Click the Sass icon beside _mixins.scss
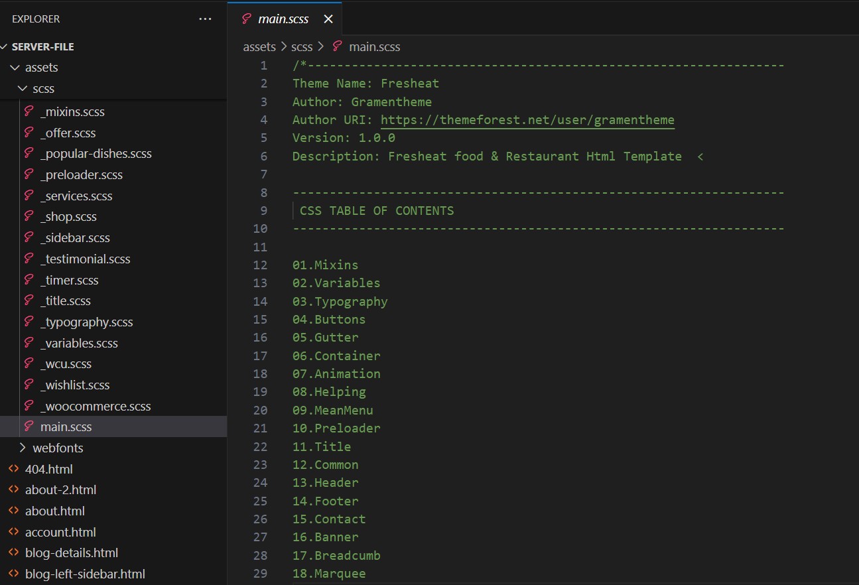The height and width of the screenshot is (585, 859). click(x=29, y=112)
